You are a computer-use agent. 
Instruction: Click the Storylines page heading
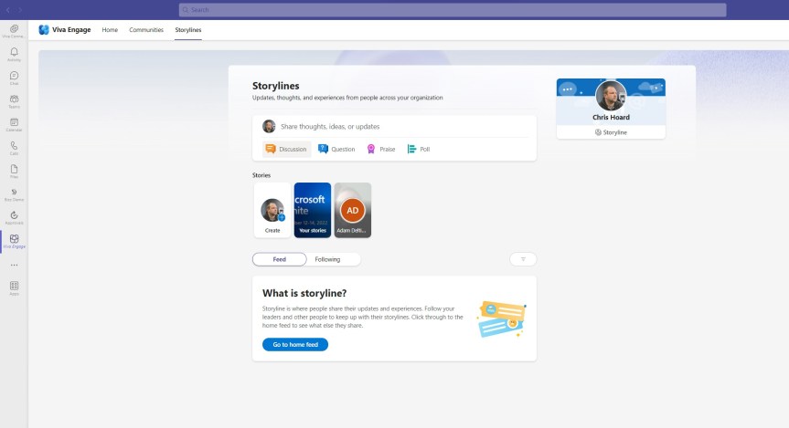coord(276,86)
